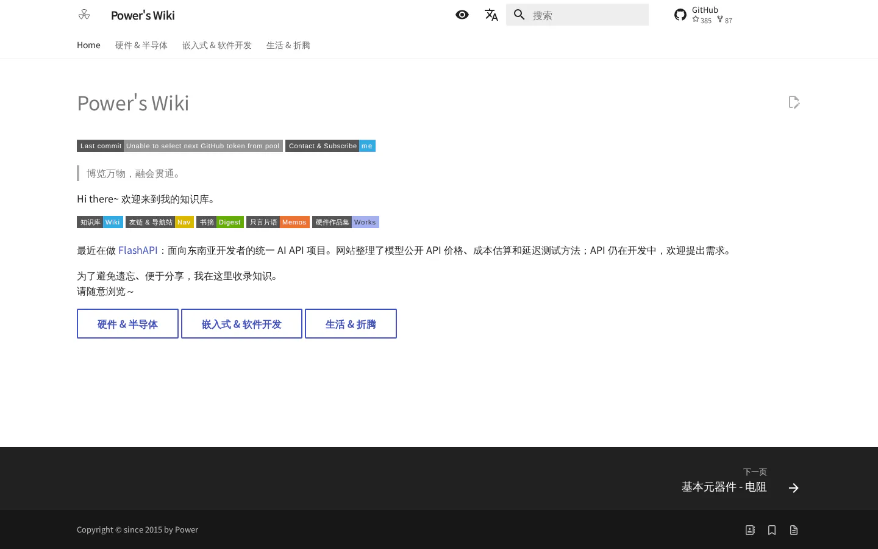
Task: Click the 硬件作品集 Works badge
Action: click(346, 222)
